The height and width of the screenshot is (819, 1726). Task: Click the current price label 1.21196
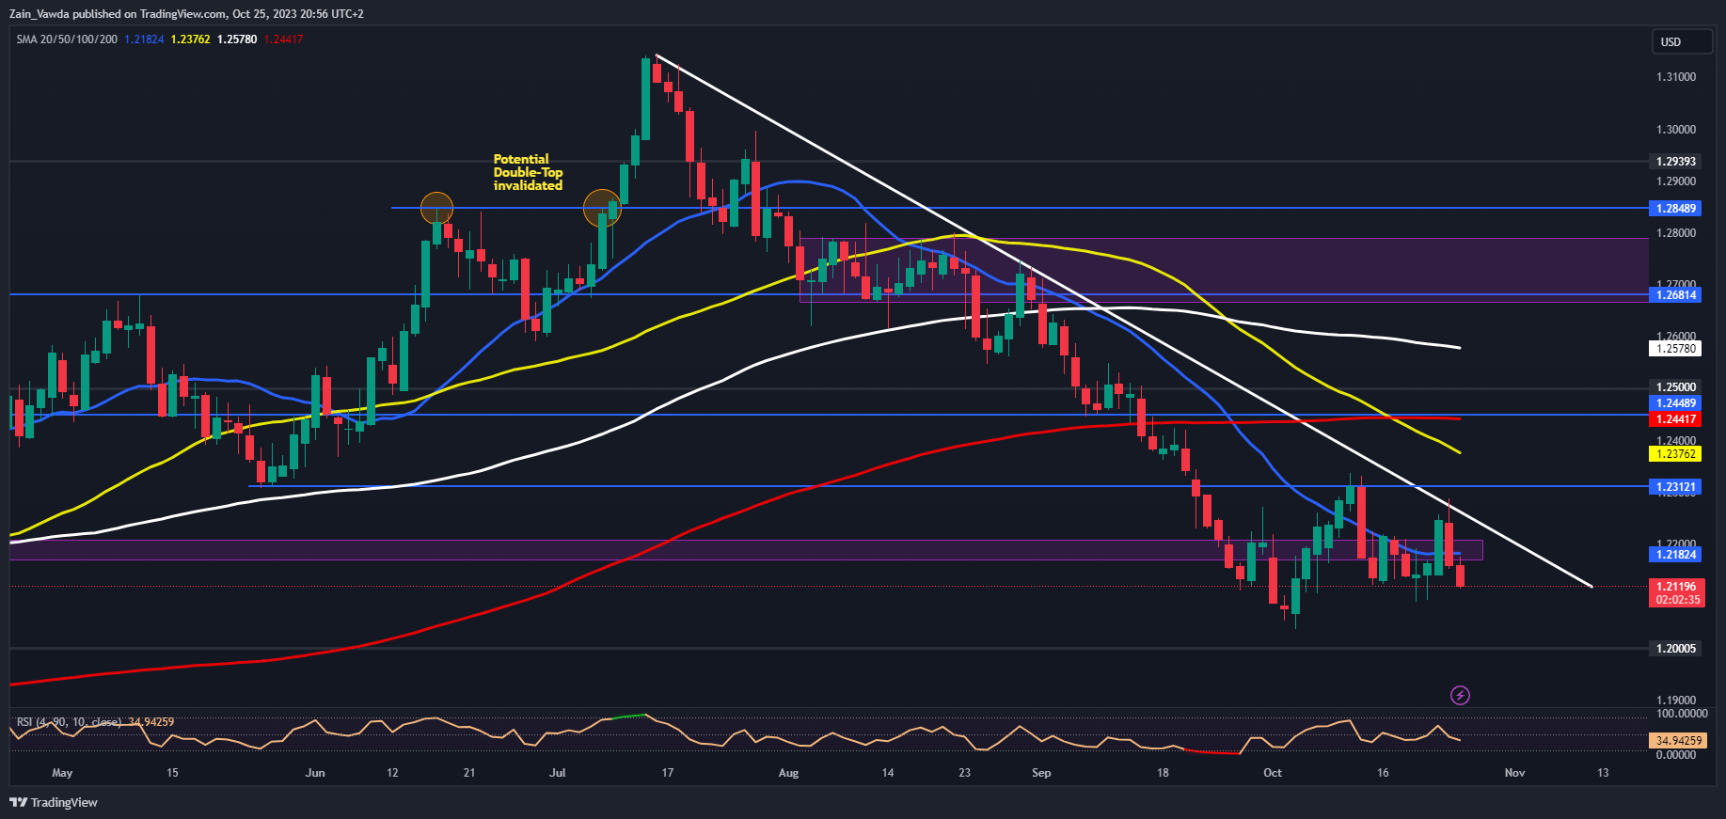pyautogui.click(x=1676, y=587)
